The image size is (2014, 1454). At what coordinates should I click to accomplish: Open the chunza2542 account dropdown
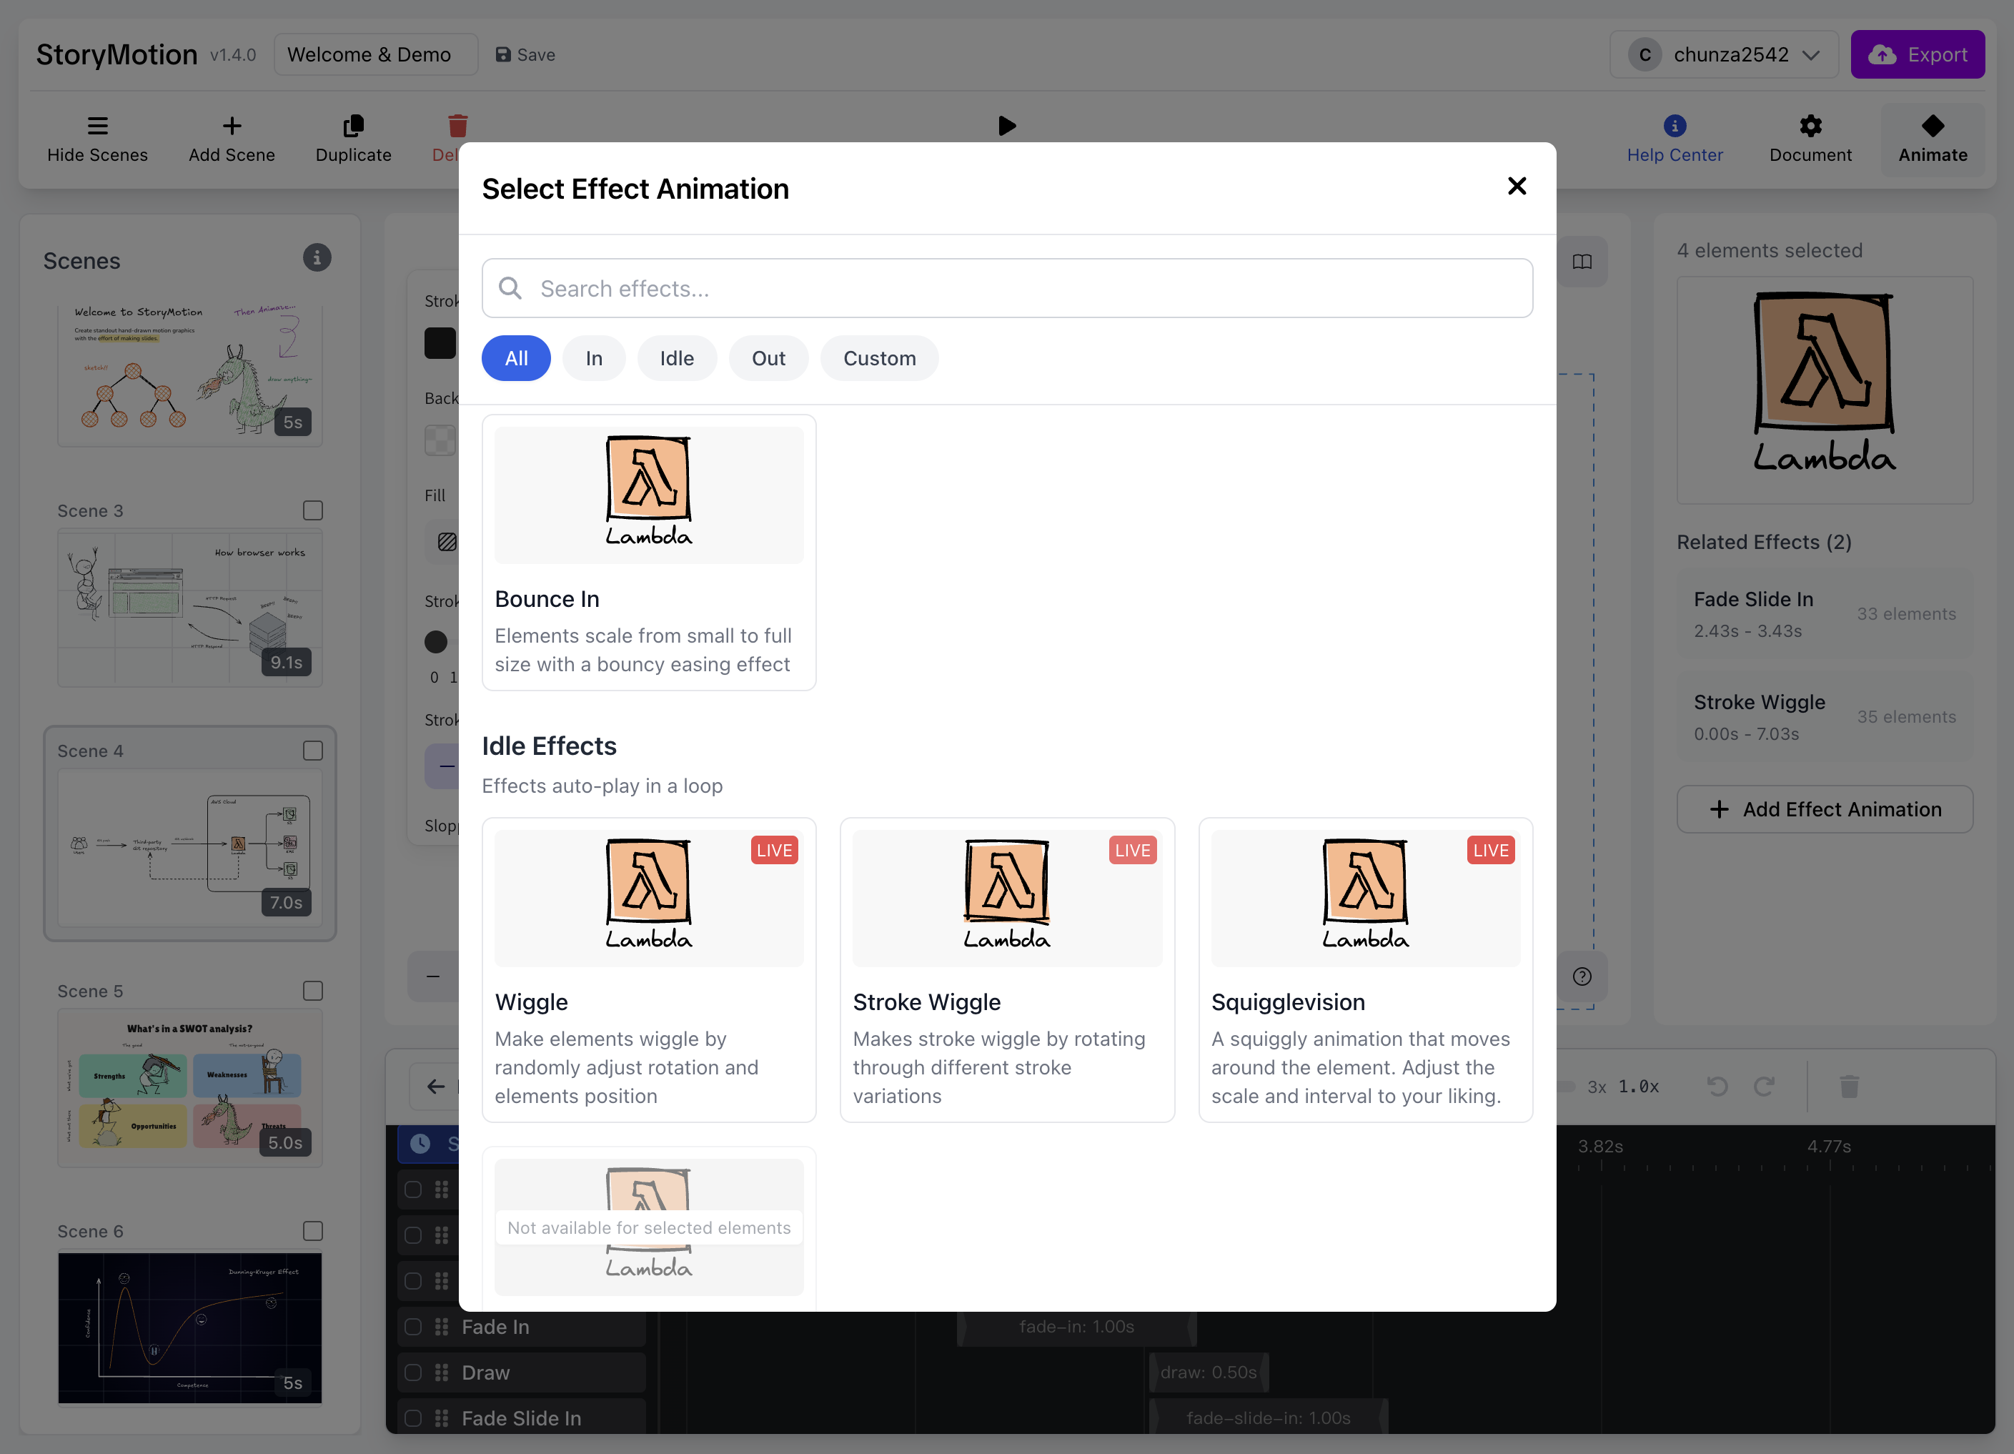[1724, 54]
